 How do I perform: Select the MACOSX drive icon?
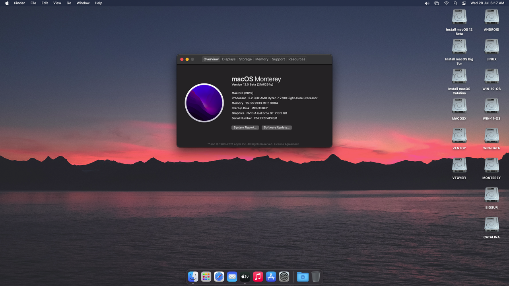(459, 106)
